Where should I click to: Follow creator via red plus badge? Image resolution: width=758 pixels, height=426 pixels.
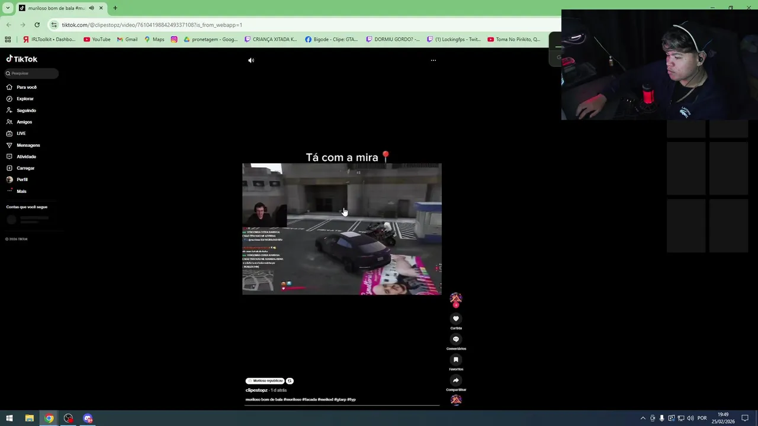456,305
